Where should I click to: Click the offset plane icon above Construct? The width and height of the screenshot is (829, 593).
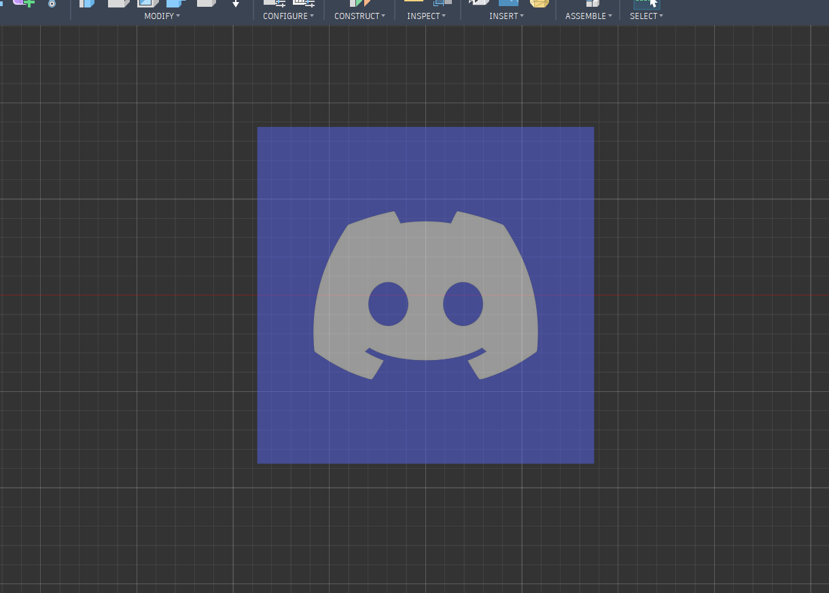[x=360, y=3]
